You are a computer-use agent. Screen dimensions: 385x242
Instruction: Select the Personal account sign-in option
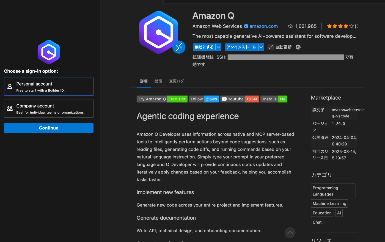tap(49, 87)
